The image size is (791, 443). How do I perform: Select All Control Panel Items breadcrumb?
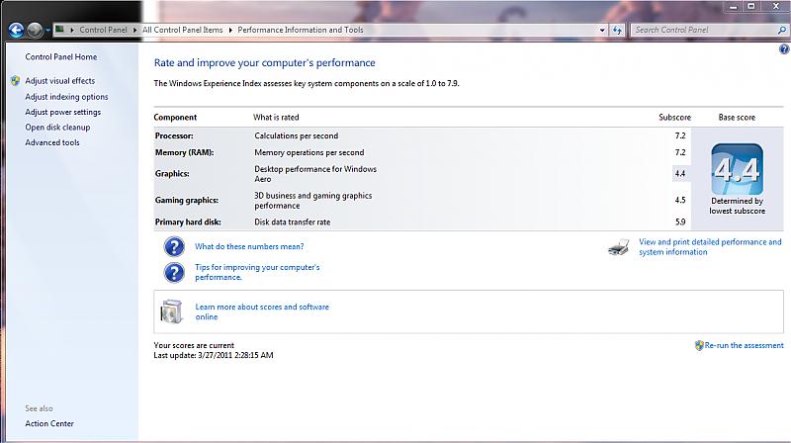[x=185, y=30]
